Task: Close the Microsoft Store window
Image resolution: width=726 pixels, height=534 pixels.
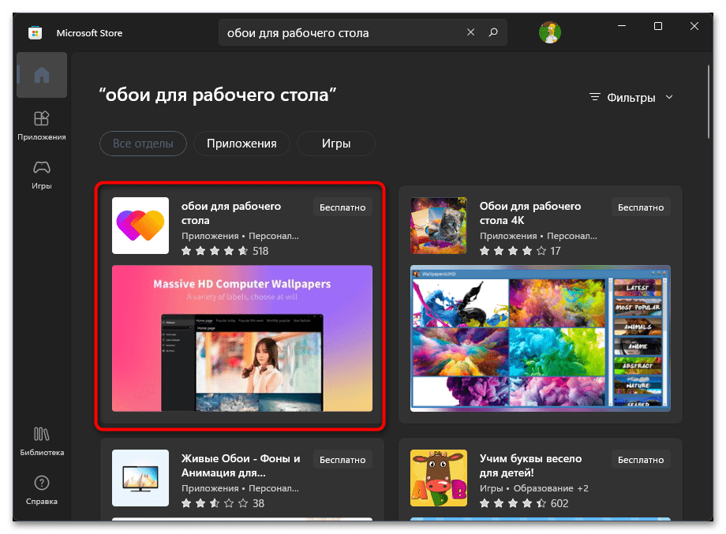Action: pyautogui.click(x=694, y=26)
